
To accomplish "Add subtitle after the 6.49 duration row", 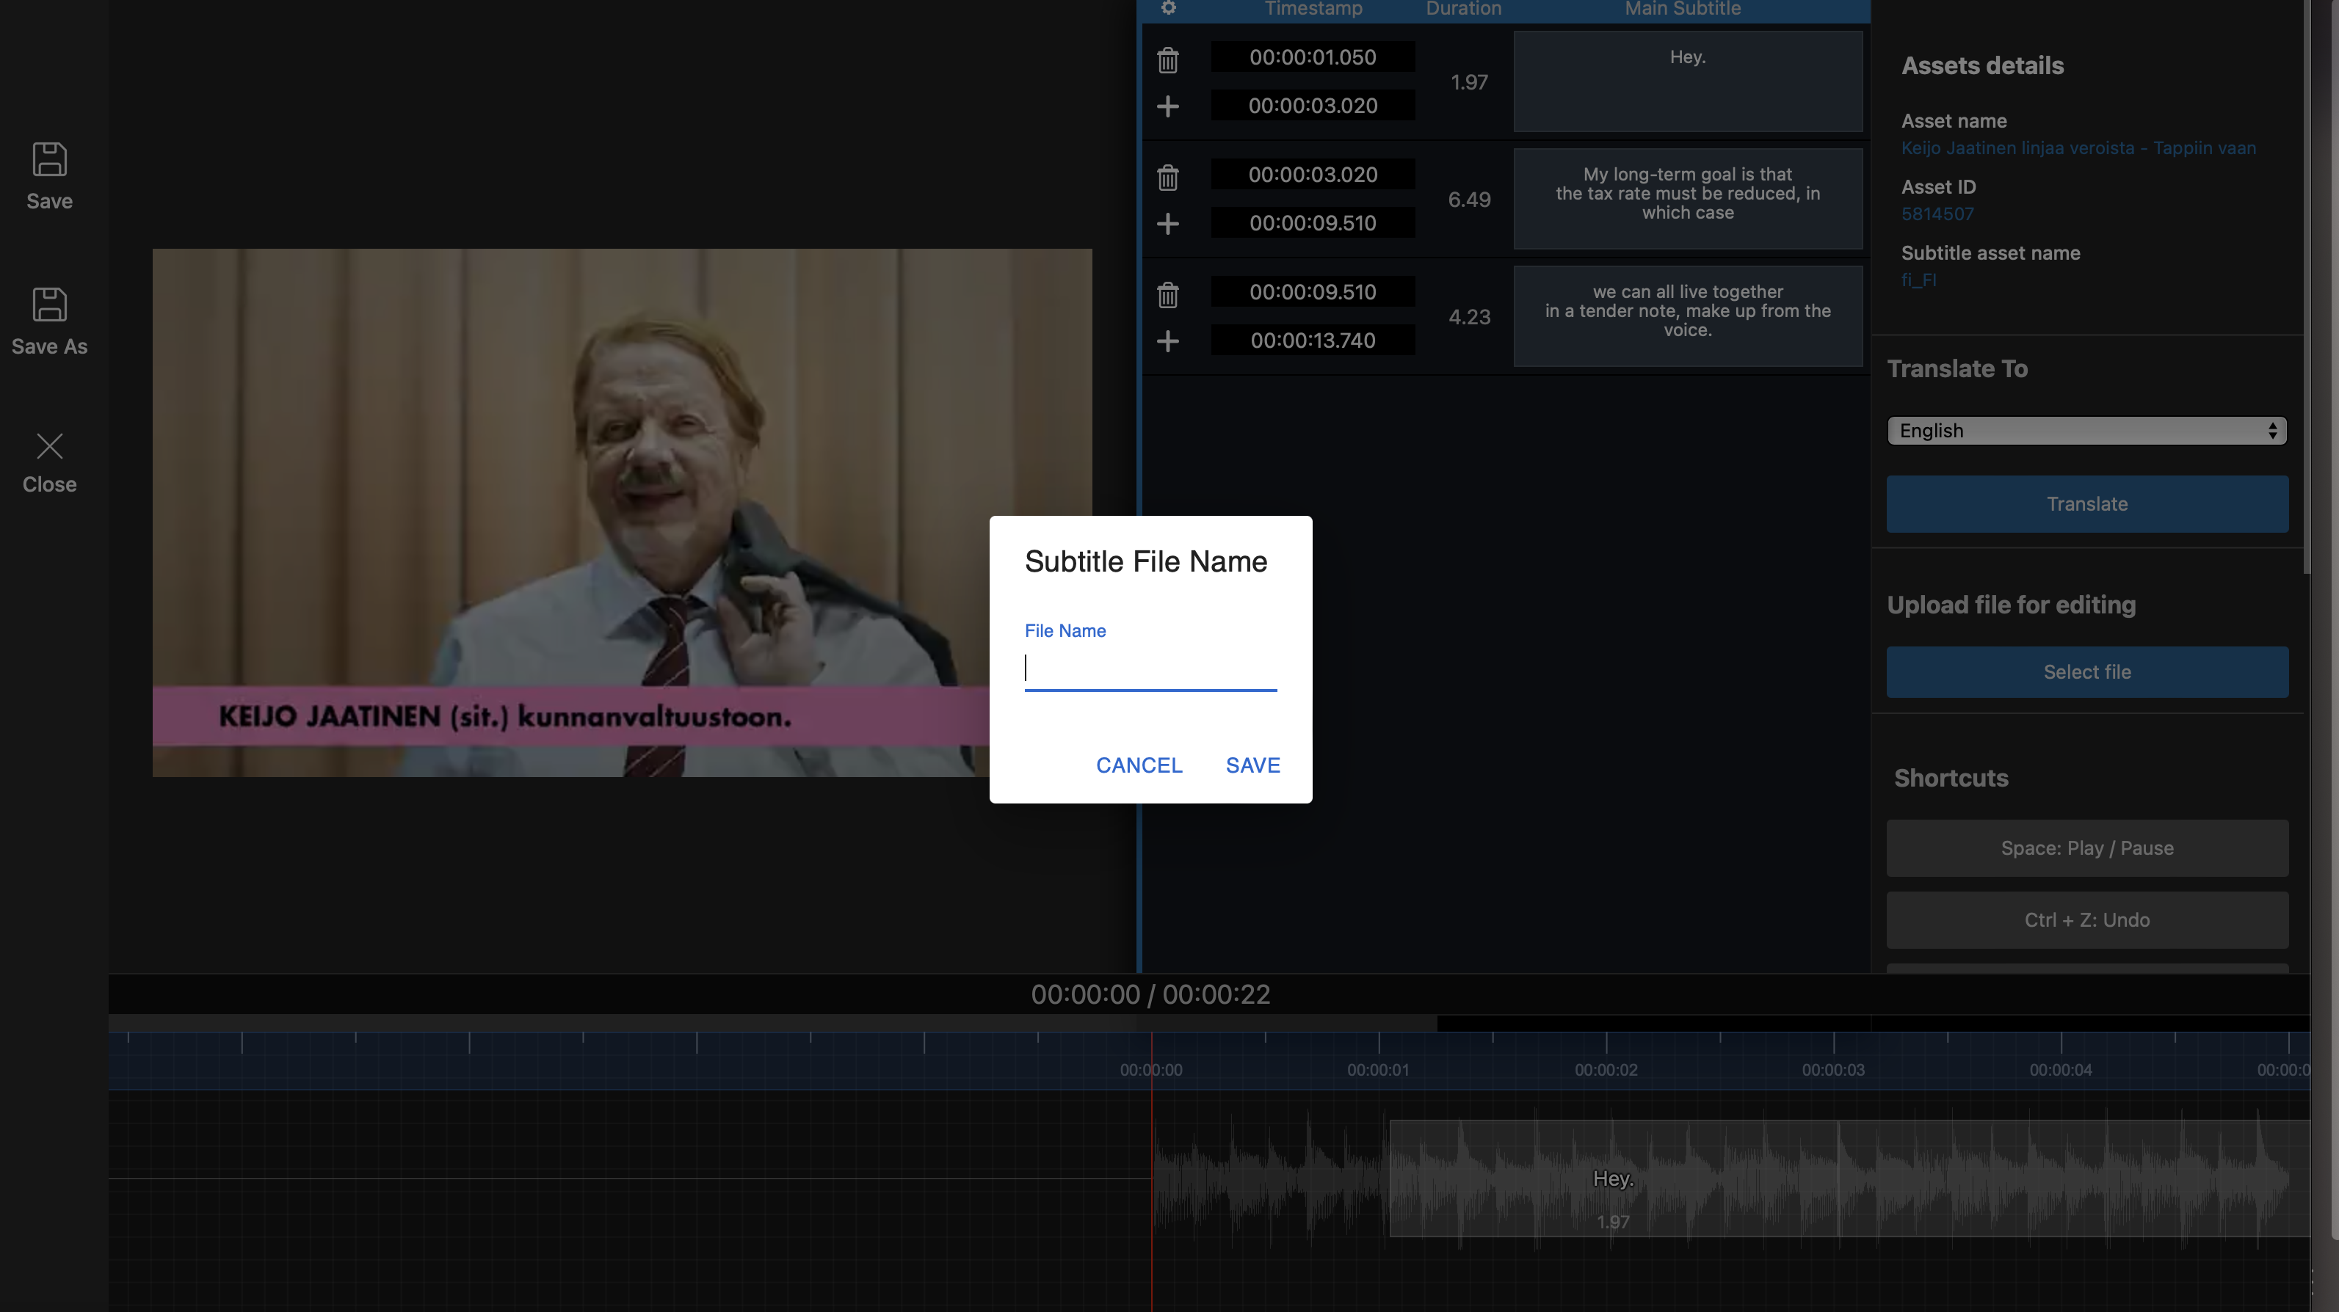I will pos(1168,223).
